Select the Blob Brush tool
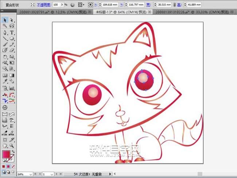The height and width of the screenshot is (178, 237). click(x=5, y=50)
